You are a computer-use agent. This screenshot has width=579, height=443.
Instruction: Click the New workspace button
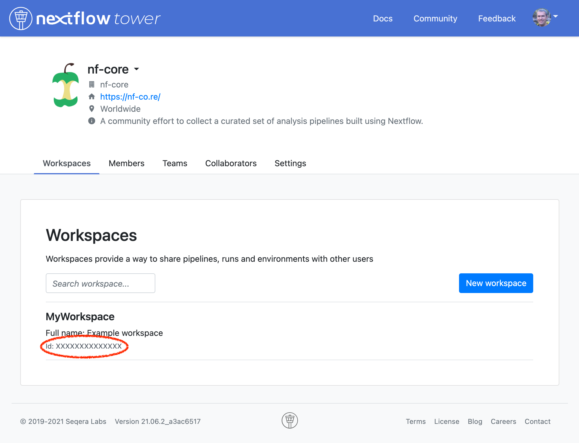pyautogui.click(x=496, y=283)
